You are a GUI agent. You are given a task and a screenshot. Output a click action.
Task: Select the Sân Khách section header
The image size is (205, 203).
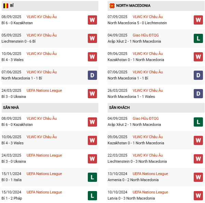119,107
